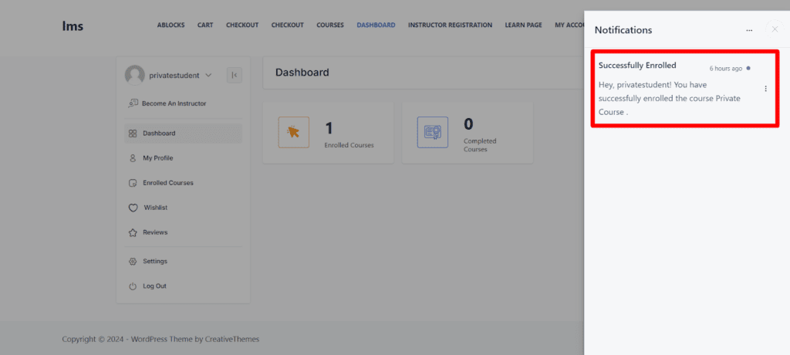790x355 pixels.
Task: Open the Dashboard item in sidebar
Action: click(159, 134)
